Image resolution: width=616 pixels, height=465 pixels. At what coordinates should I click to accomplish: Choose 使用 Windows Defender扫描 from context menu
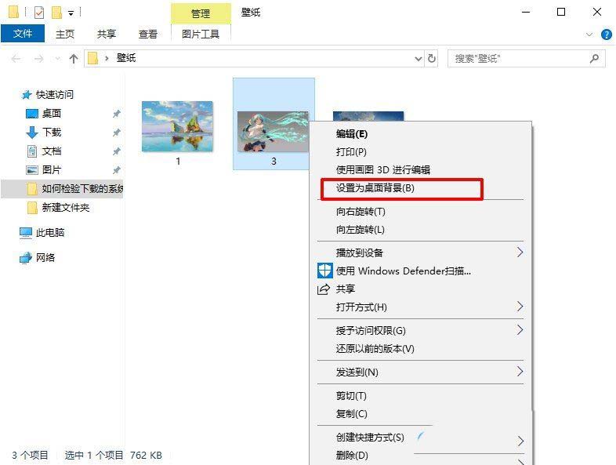click(403, 271)
